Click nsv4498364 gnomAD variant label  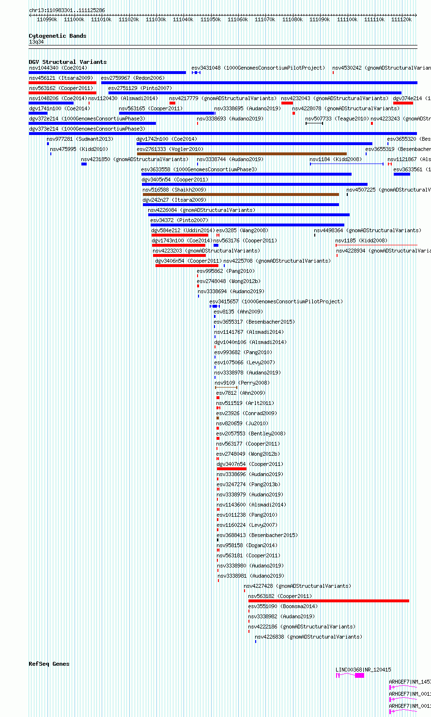[368, 230]
